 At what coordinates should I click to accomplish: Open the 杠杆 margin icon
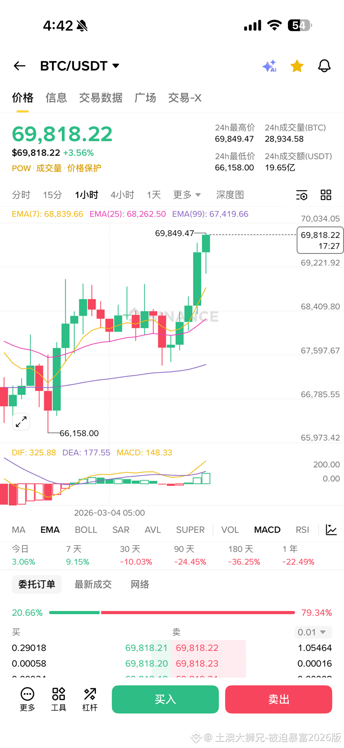pos(90,699)
